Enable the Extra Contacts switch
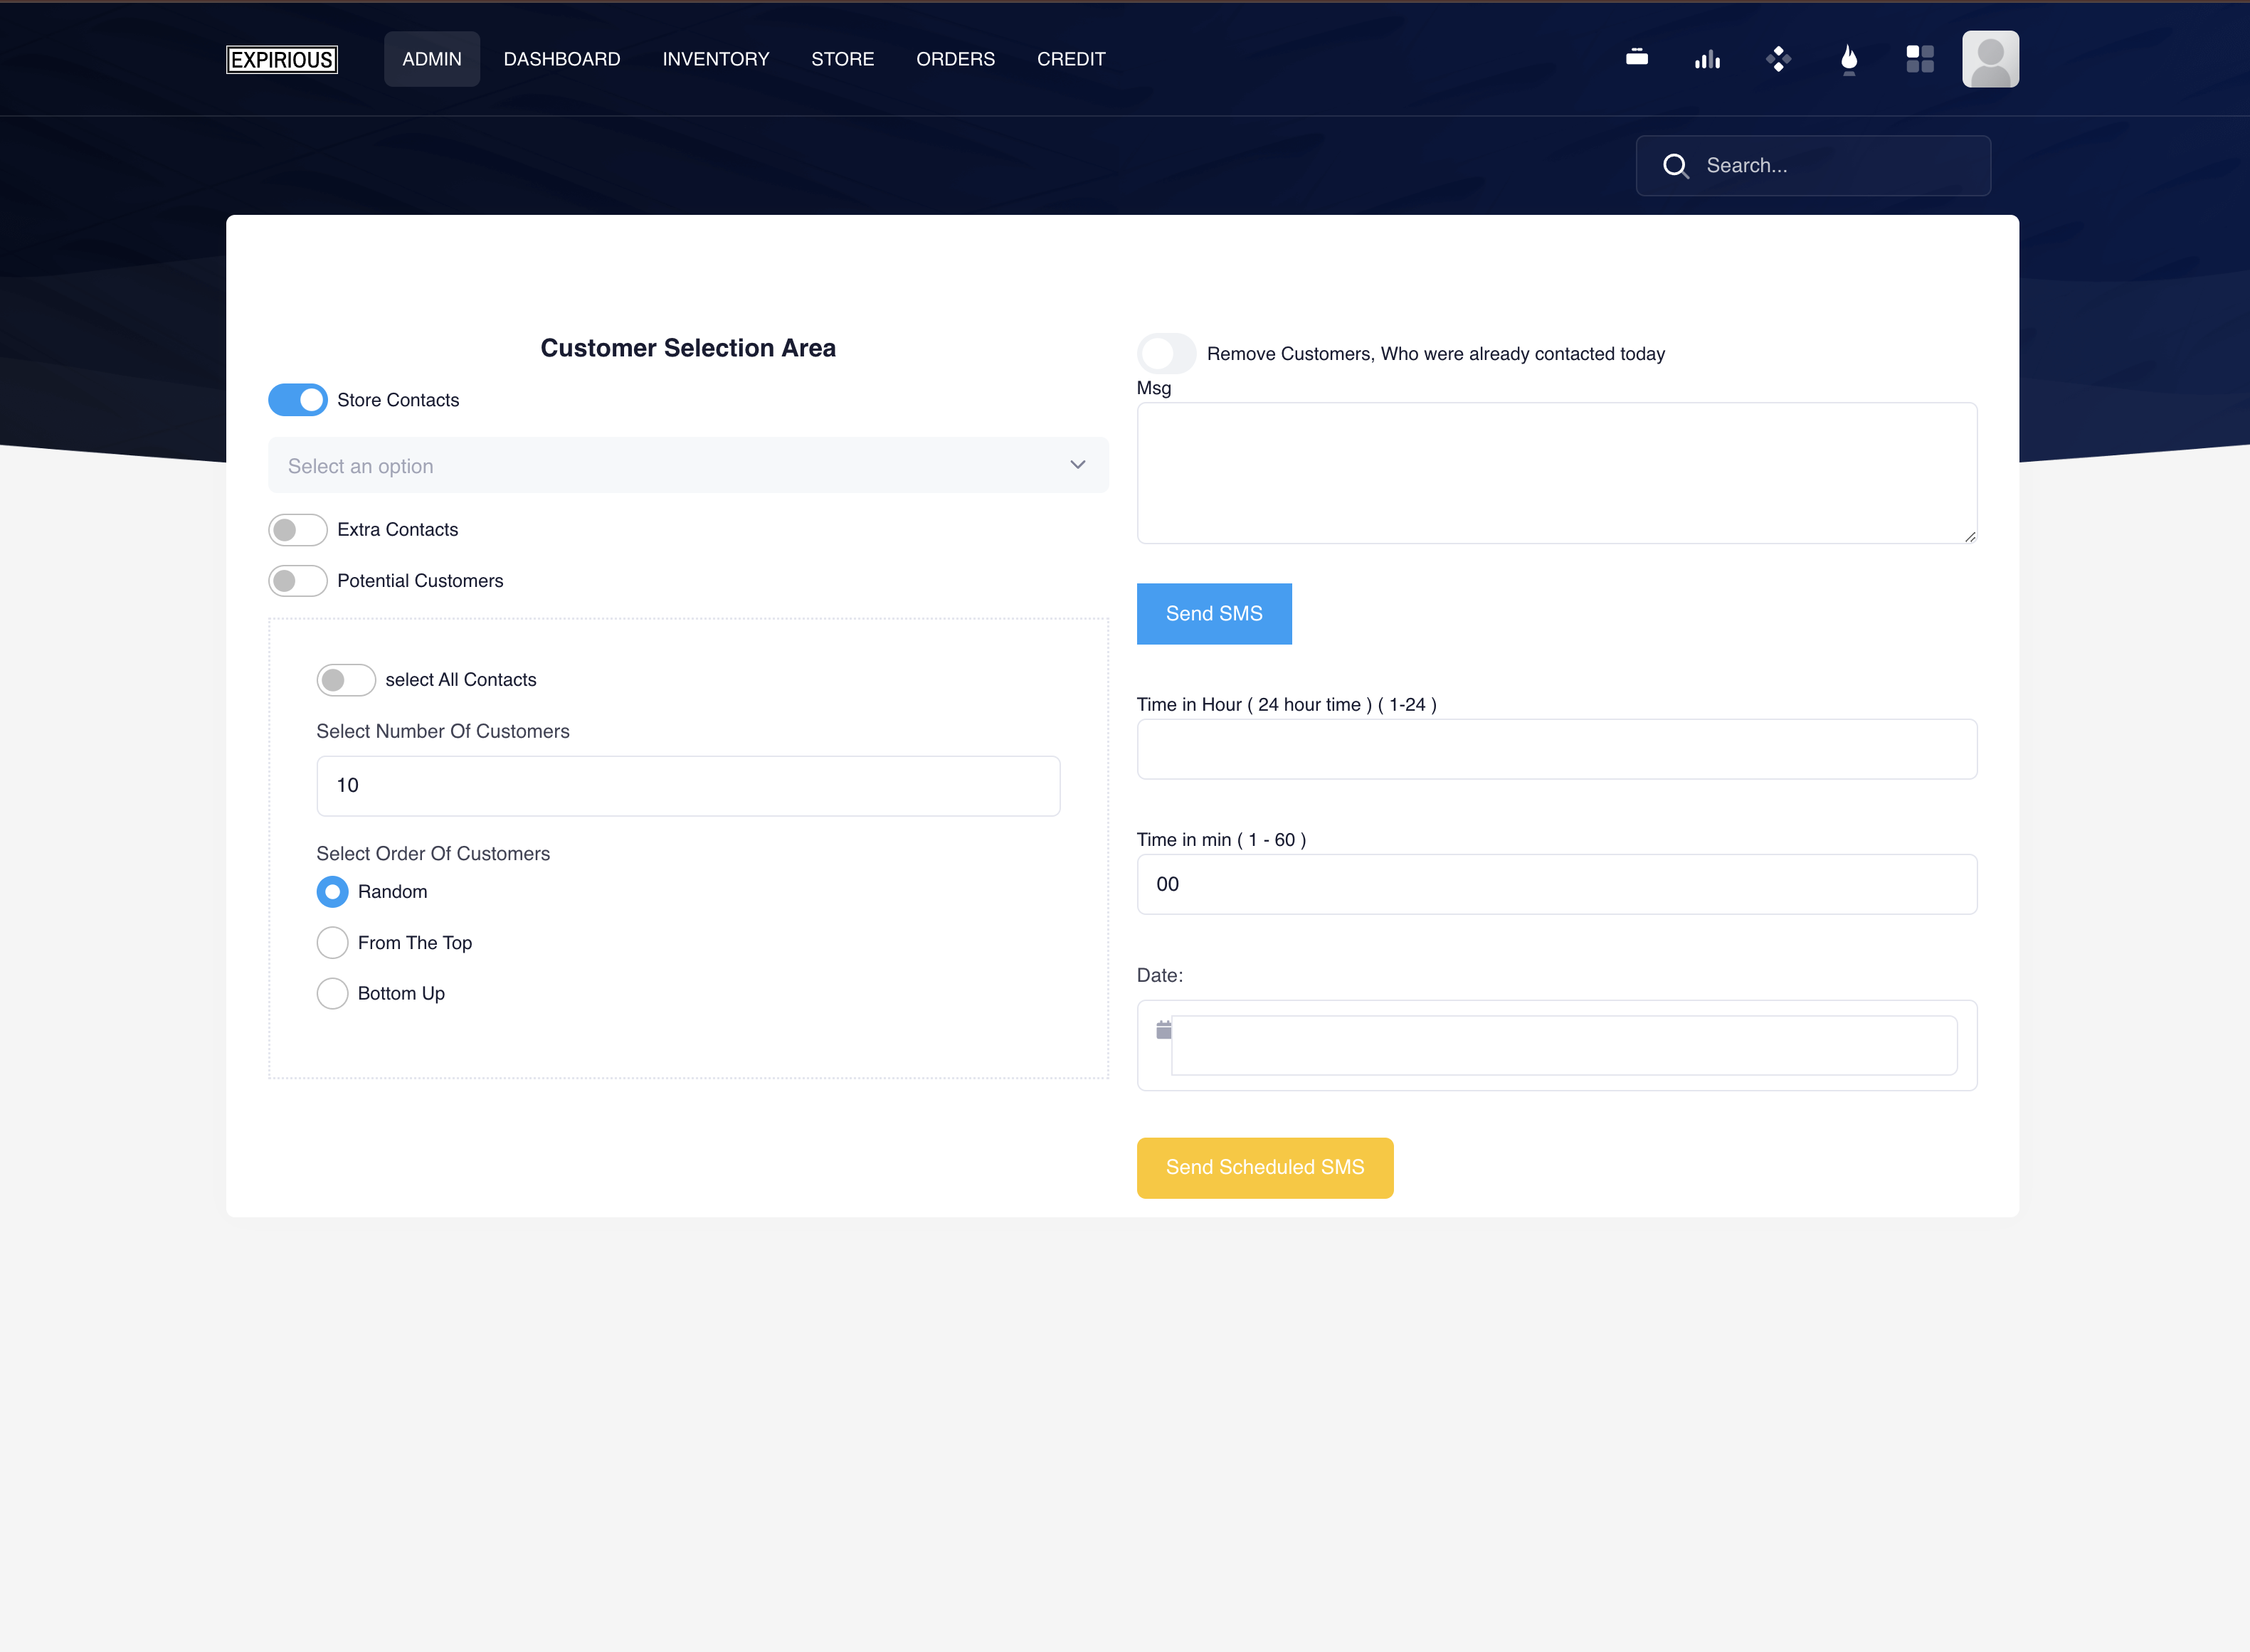 (297, 530)
